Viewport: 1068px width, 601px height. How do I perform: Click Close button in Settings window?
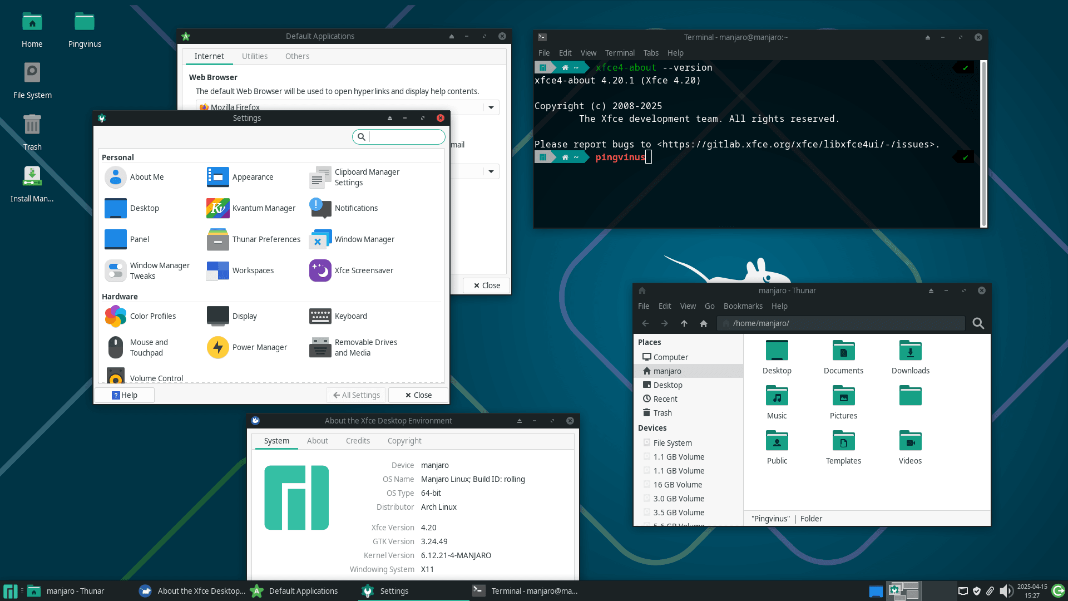[418, 395]
